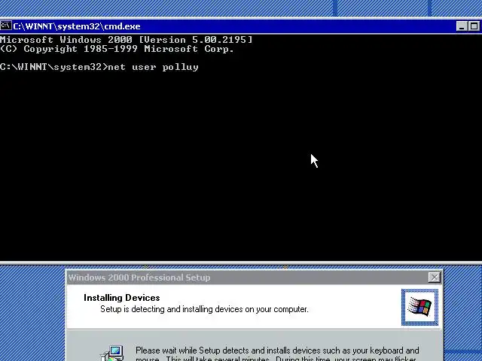Click 'Setup is detecting and installing devices' text

pyautogui.click(x=204, y=309)
